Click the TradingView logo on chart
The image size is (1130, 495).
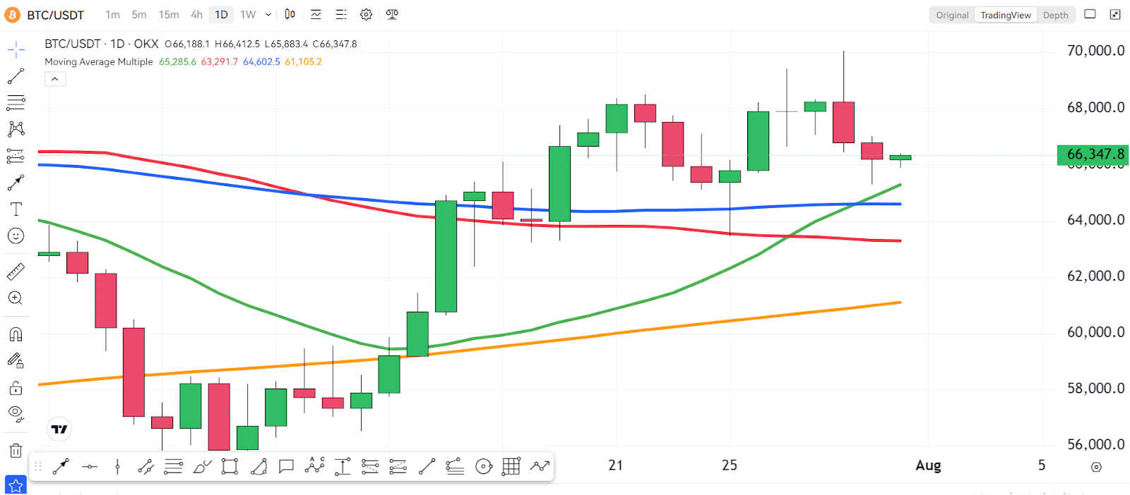click(60, 429)
